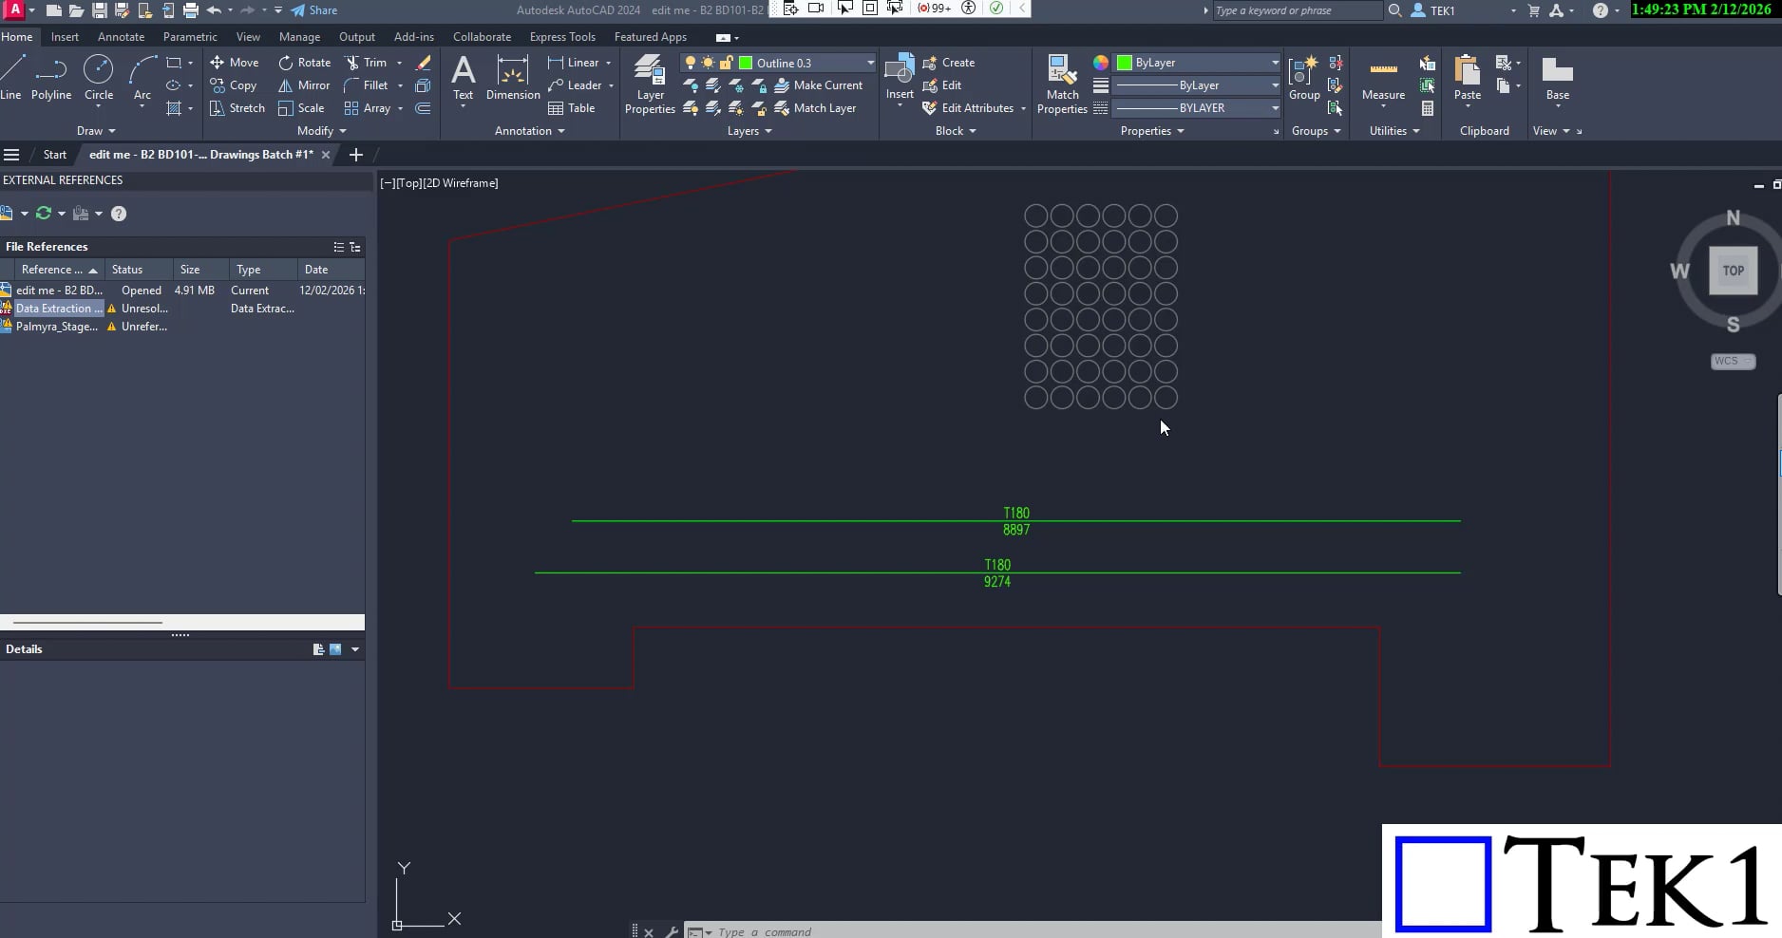Viewport: 1782px width, 938px height.
Task: Click the Dimension tool
Action: click(x=513, y=78)
